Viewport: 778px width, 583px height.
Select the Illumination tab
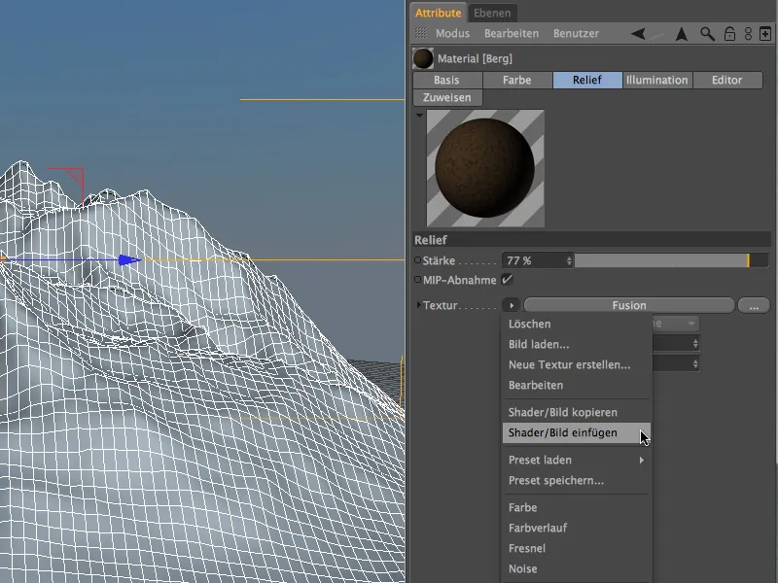(x=657, y=80)
